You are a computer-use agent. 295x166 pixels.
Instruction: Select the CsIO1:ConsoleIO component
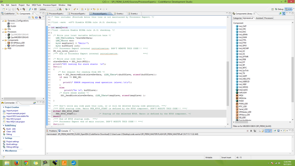point(17,46)
